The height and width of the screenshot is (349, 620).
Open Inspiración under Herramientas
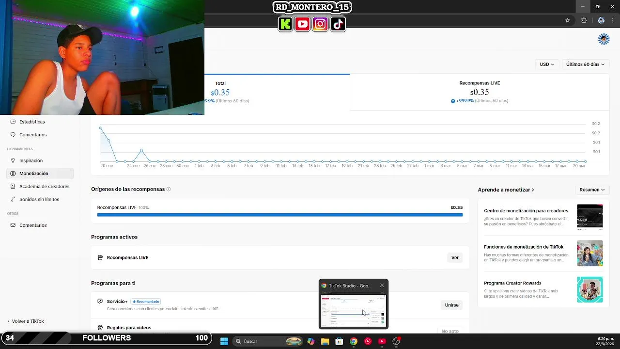(x=31, y=160)
